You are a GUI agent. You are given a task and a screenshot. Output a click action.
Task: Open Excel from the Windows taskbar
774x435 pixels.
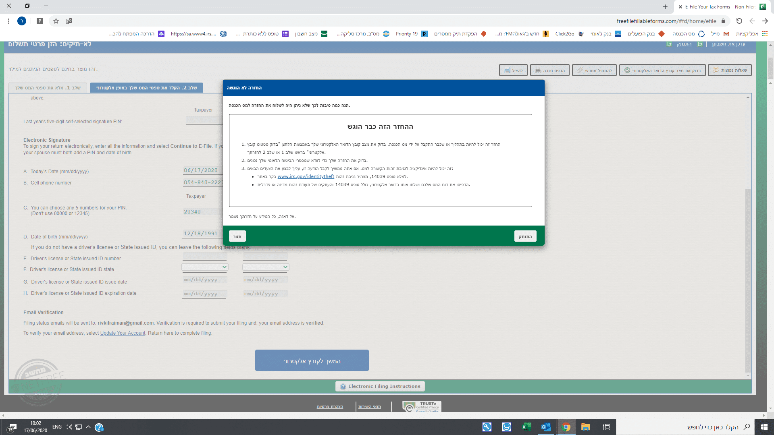[x=526, y=427]
